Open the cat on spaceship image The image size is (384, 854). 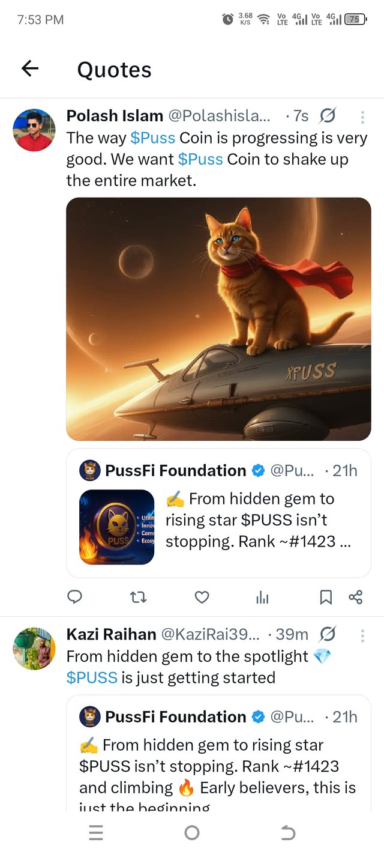pos(218,319)
